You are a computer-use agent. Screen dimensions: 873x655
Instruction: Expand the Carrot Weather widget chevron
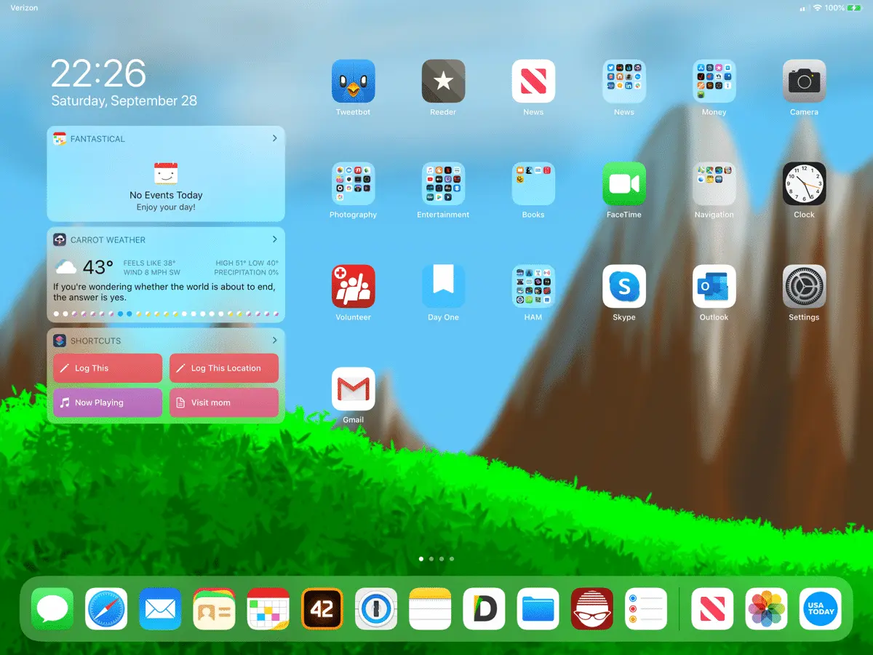(x=274, y=239)
